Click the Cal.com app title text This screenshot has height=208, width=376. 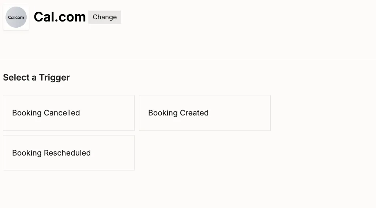click(60, 17)
